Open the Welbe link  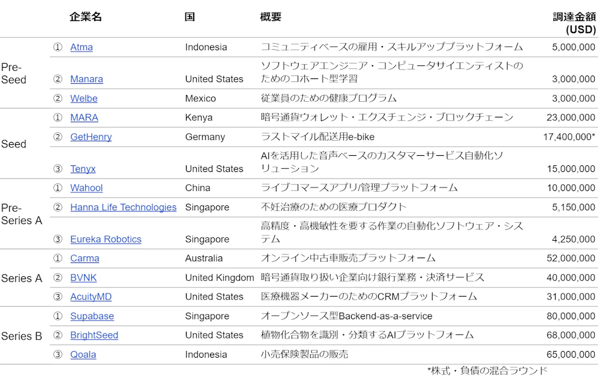pyautogui.click(x=84, y=98)
